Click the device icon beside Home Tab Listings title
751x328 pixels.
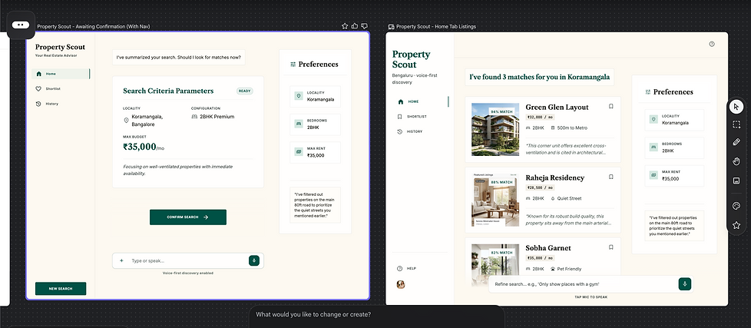click(391, 27)
